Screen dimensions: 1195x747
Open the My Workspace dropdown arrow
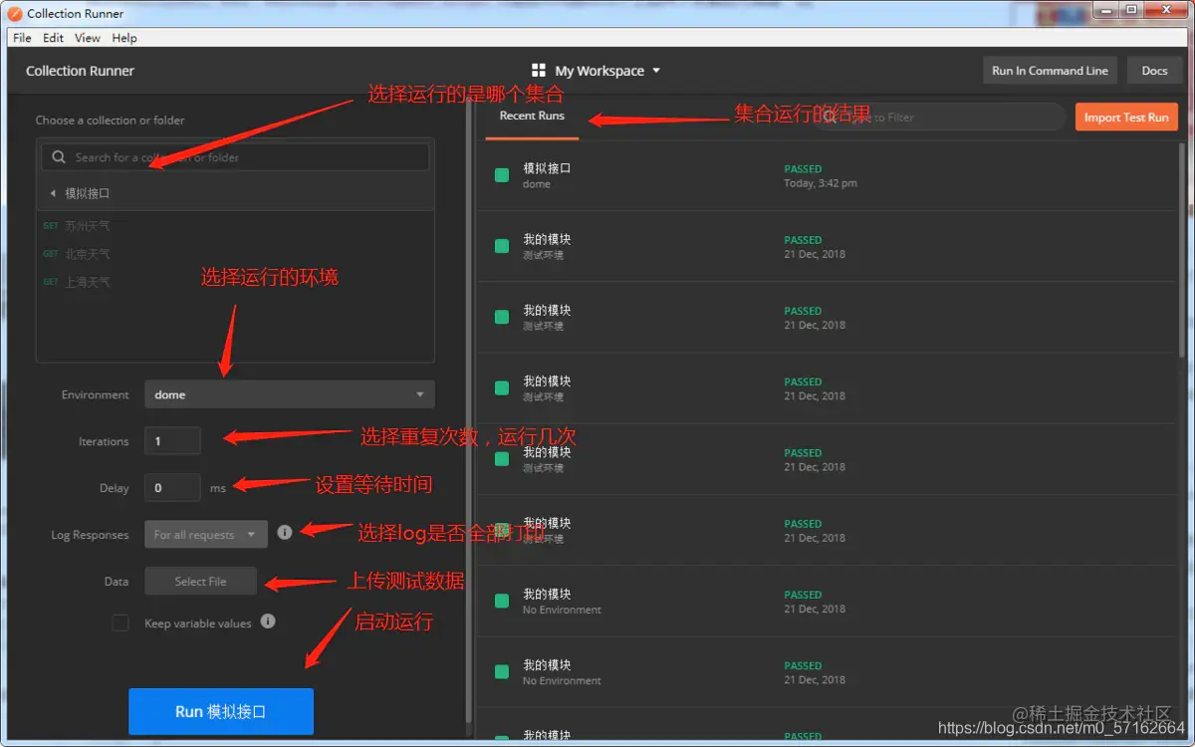(x=655, y=71)
